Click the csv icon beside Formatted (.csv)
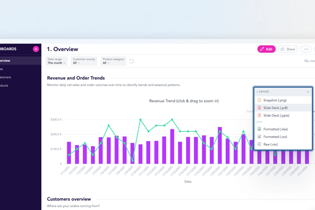 tap(259, 137)
